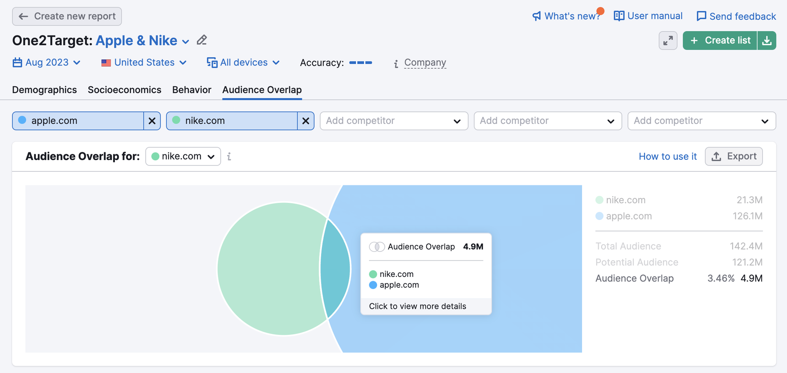Viewport: 787px width, 373px height.
Task: Click the nike.com competitor input field
Action: click(232, 121)
